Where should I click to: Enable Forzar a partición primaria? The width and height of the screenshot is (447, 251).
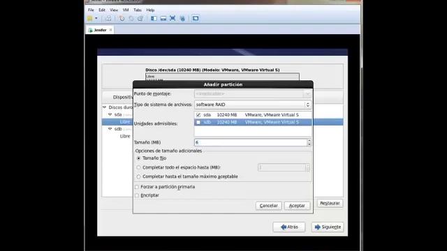point(137,187)
